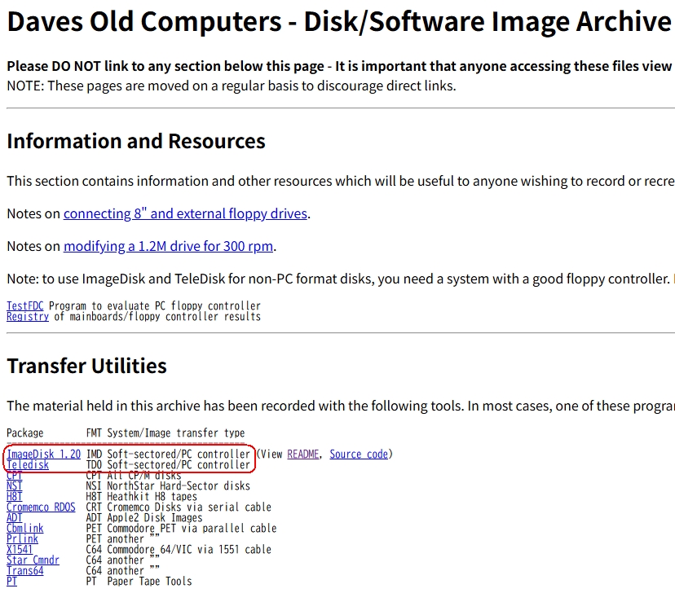The height and width of the screenshot is (615, 675).
Task: Click the 'NSI NorthStar Hard-Sector disks' description
Action: pyautogui.click(x=168, y=486)
